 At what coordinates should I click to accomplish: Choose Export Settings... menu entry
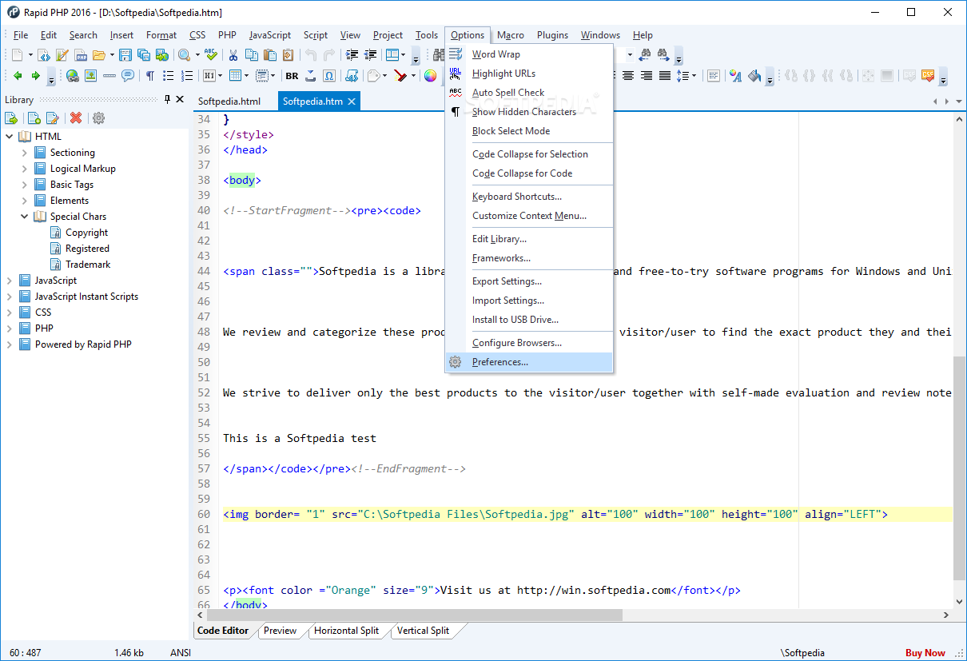coord(529,281)
